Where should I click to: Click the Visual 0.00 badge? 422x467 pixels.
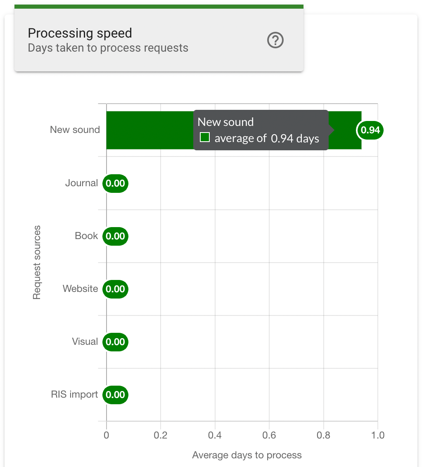(x=115, y=342)
